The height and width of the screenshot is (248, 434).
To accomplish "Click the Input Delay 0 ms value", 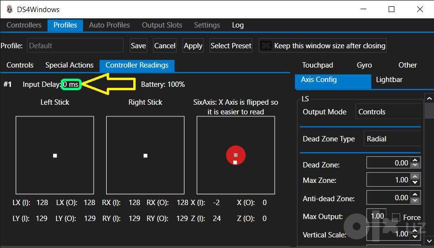I will coord(71,84).
